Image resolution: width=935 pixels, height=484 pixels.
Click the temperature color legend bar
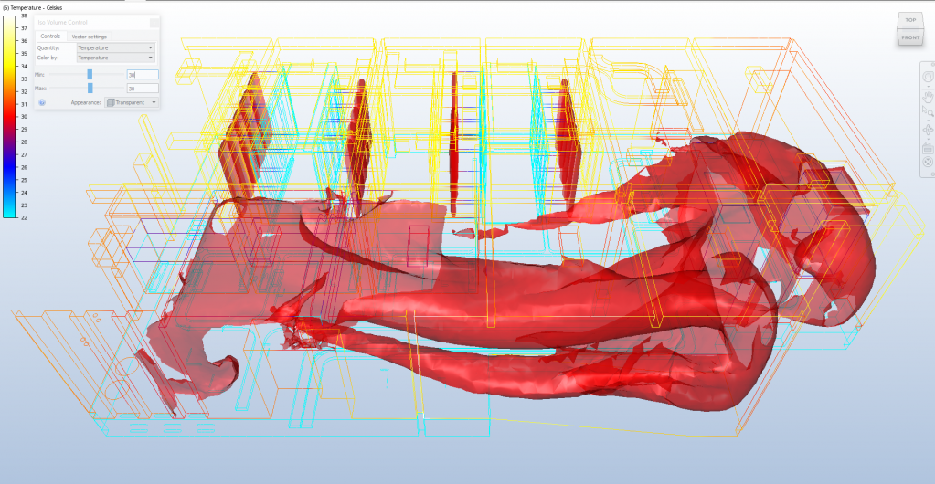coord(11,116)
